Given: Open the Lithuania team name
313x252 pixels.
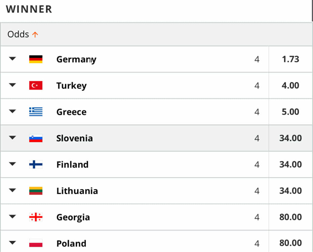Looking at the screenshot, I should pos(77,191).
